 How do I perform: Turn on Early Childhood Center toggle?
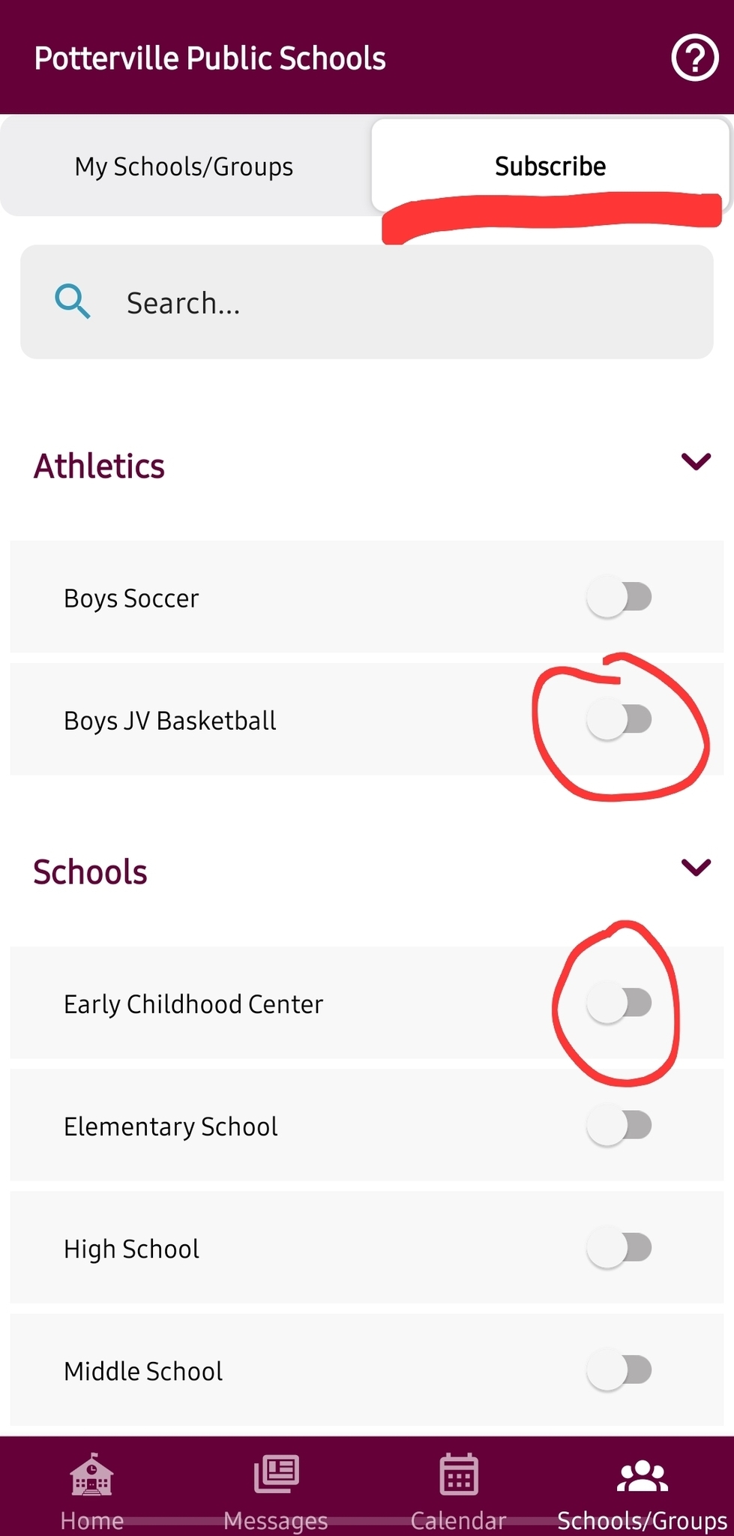tap(619, 1003)
